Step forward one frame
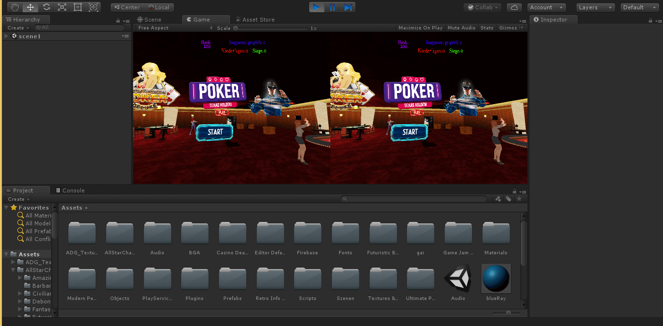This screenshot has width=663, height=326. click(x=347, y=7)
